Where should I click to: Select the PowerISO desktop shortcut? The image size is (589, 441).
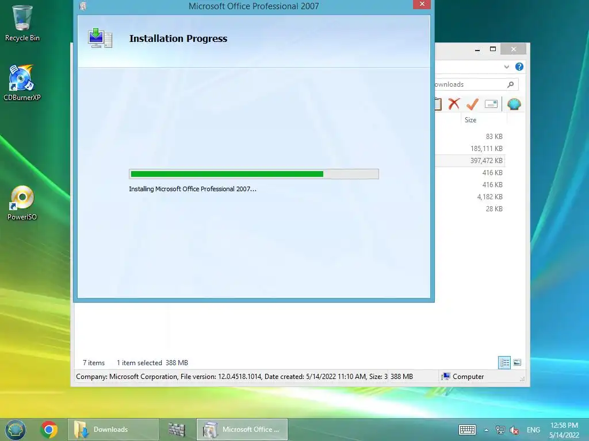coord(22,203)
